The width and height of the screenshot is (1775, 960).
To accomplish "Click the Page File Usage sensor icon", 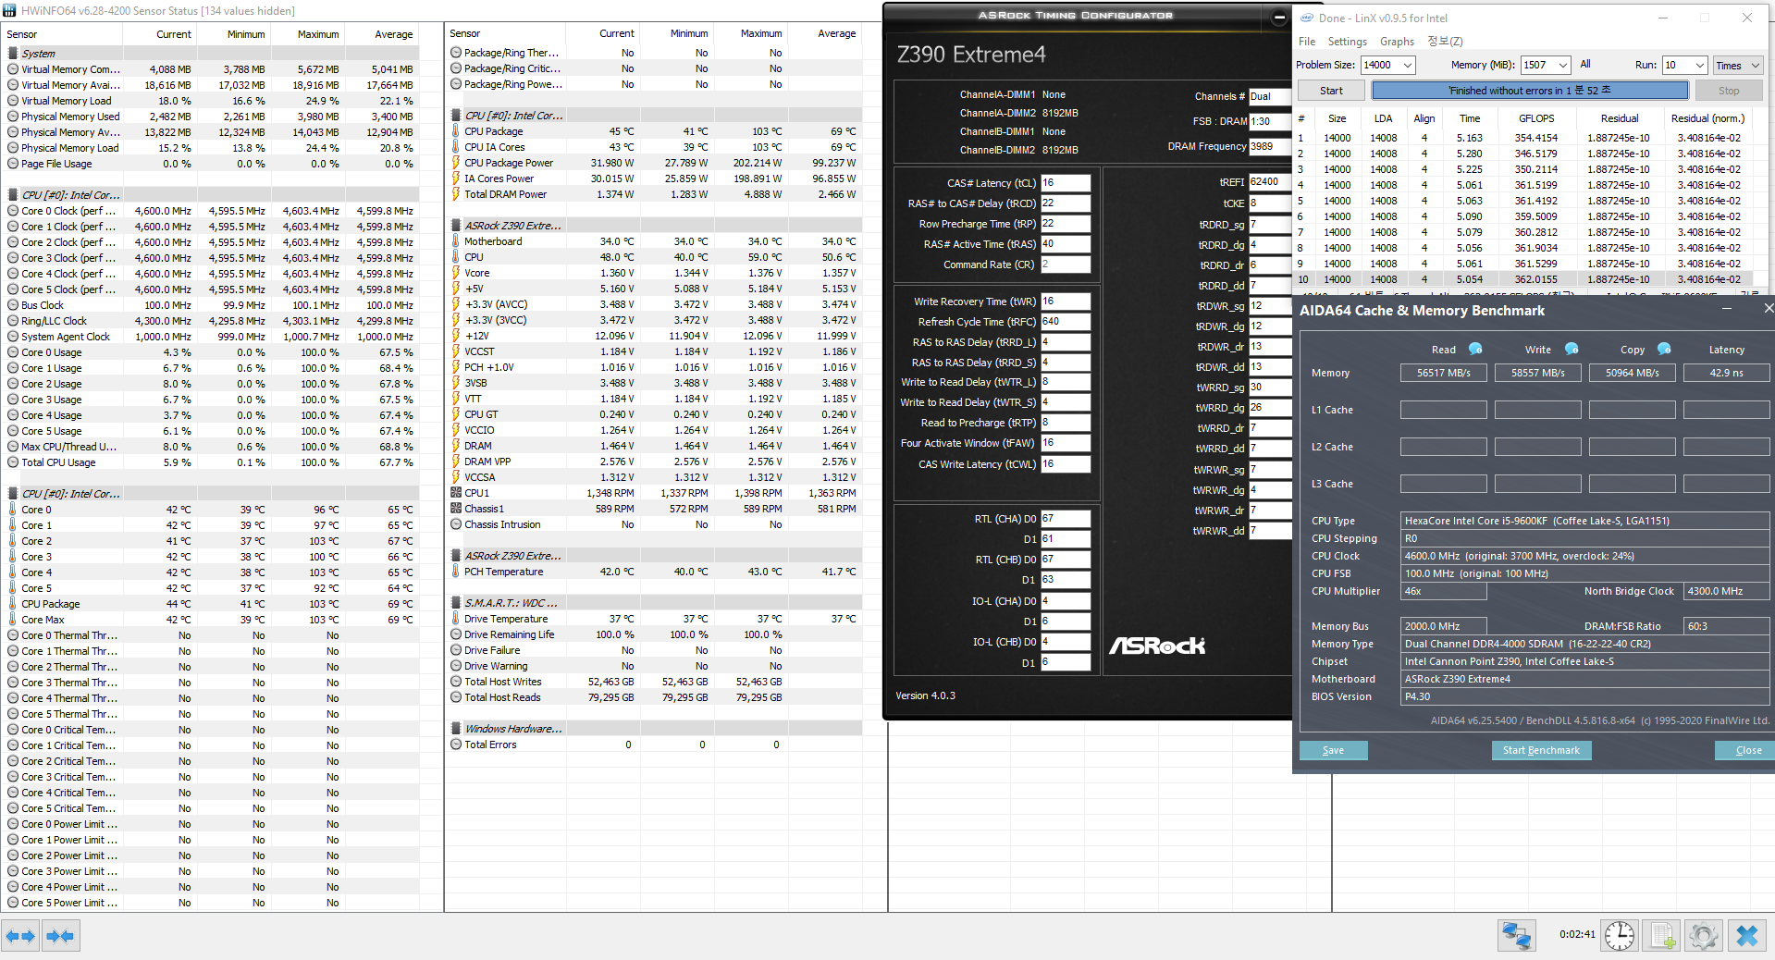I will click(x=13, y=164).
